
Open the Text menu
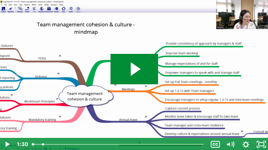pos(21,5)
